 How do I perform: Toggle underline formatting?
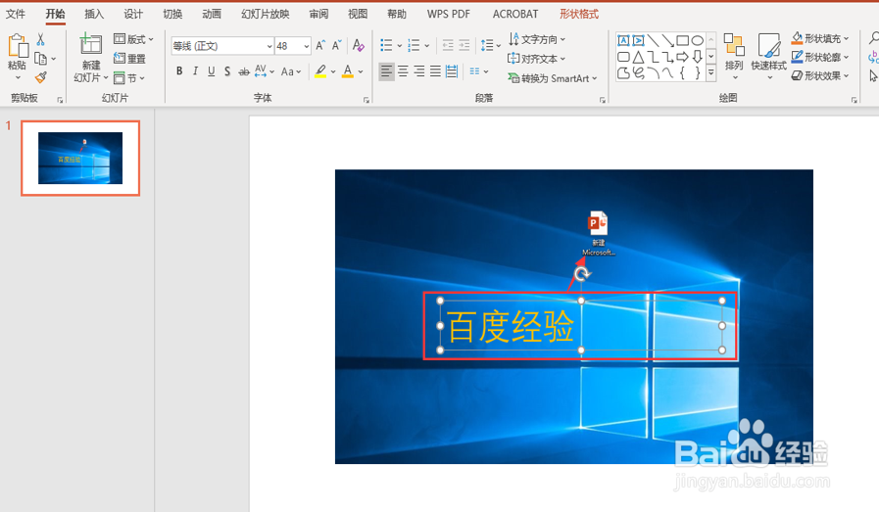click(x=212, y=71)
